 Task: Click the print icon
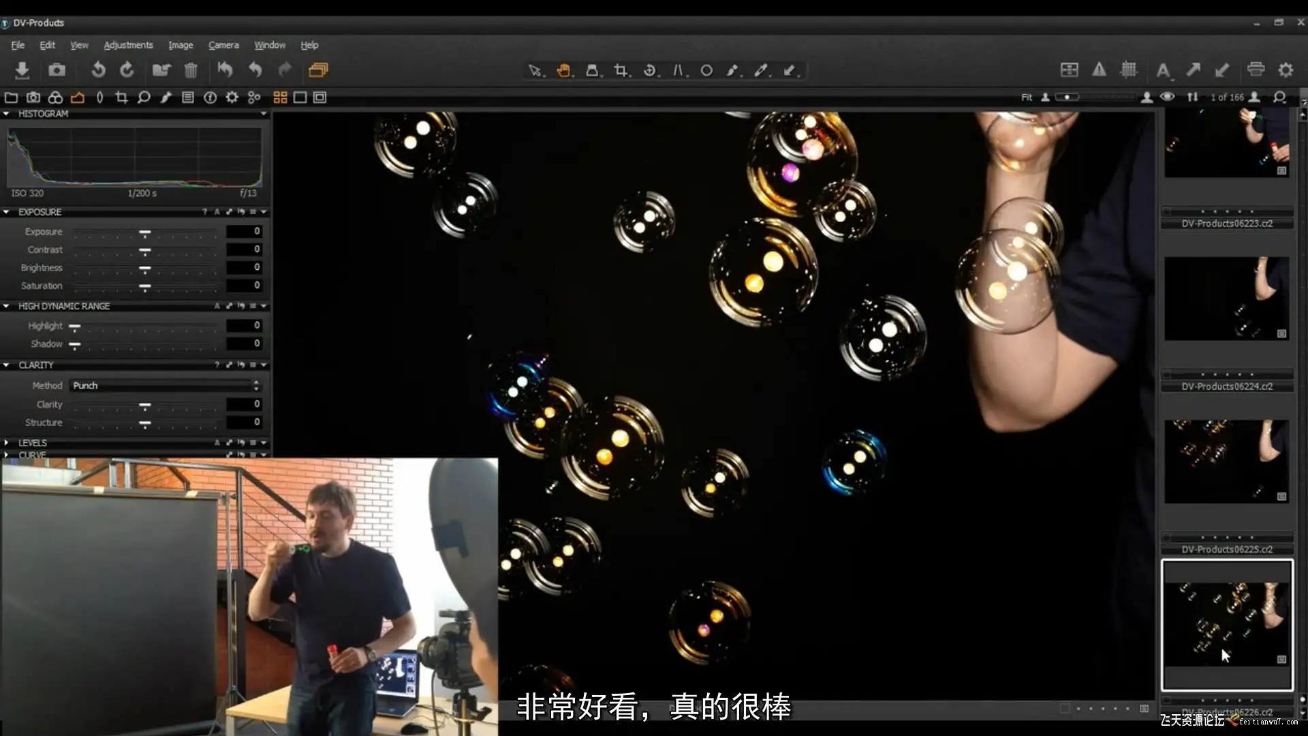(1256, 70)
